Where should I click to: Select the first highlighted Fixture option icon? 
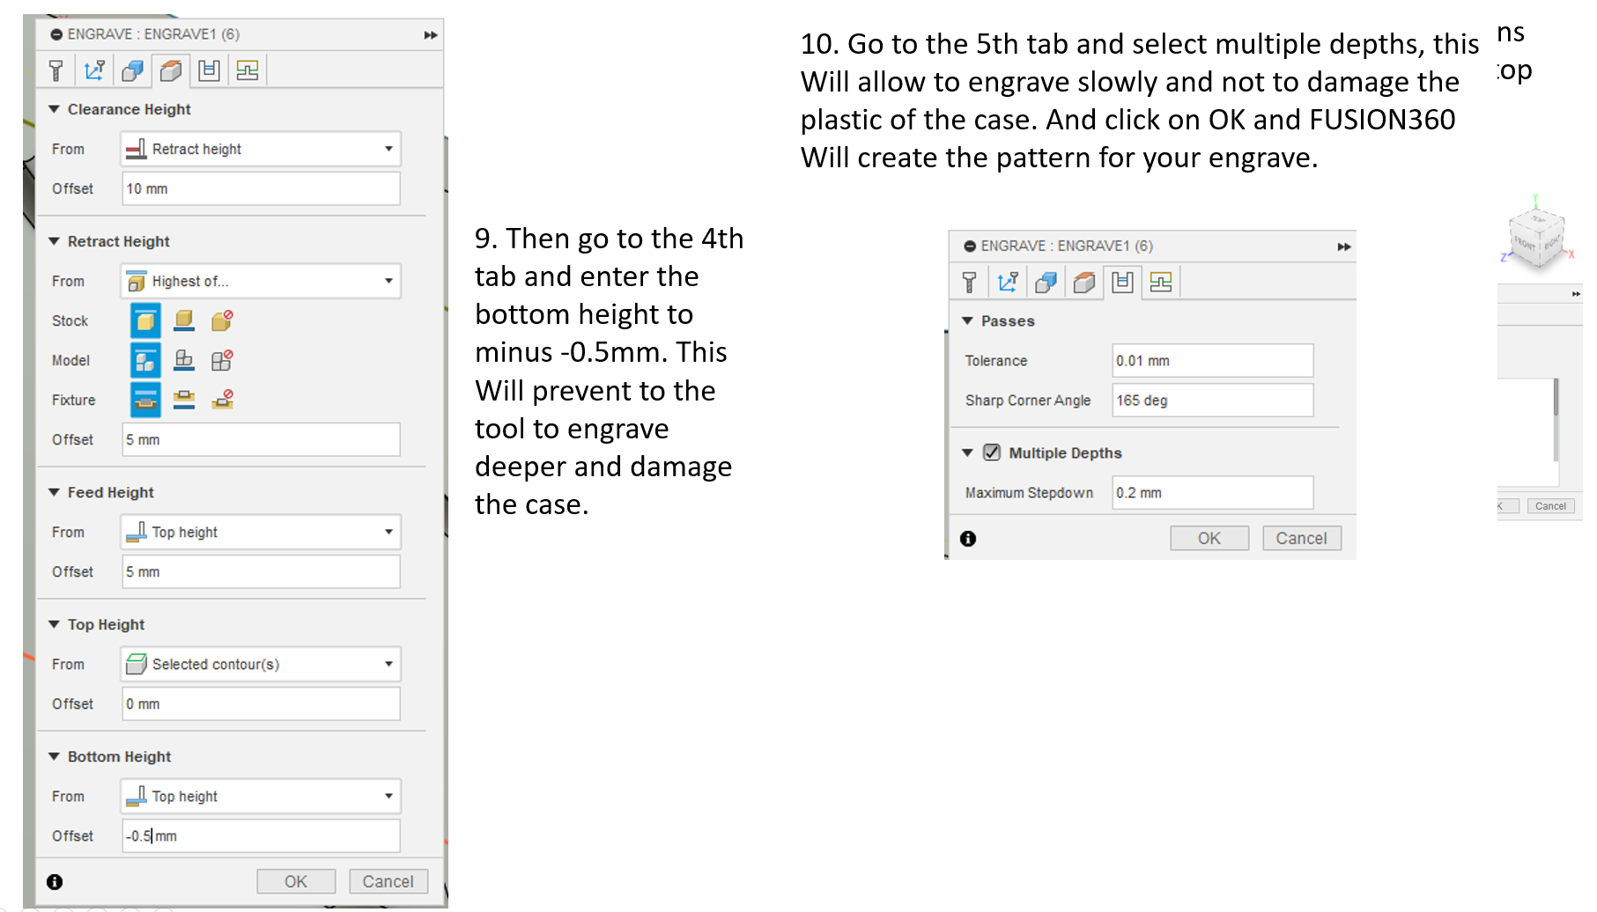[x=145, y=400]
